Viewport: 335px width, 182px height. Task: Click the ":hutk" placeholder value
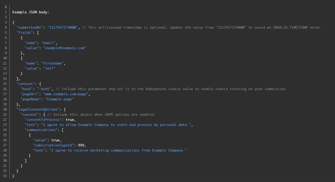click(44, 89)
